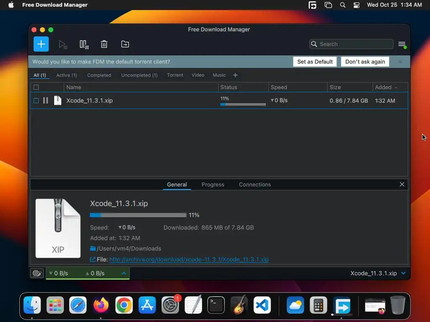Viewport: 430px width, 322px height.
Task: Open Finder from the dock
Action: pos(32,305)
